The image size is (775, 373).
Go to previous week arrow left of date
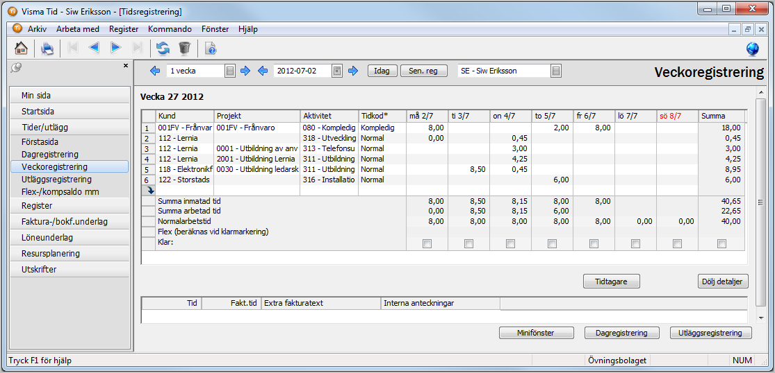(263, 71)
